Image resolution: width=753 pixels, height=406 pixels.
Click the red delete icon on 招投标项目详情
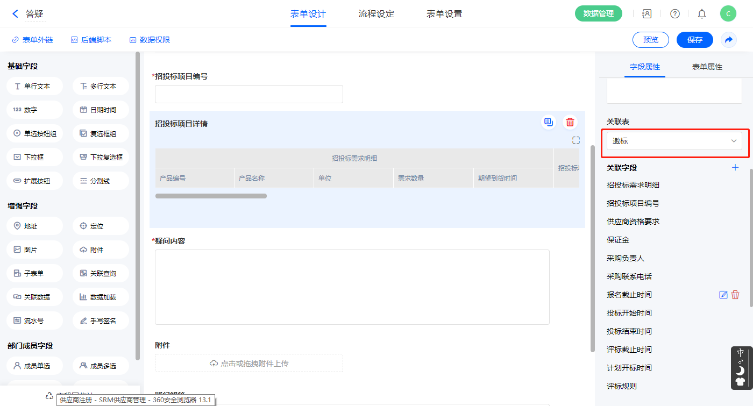[570, 122]
